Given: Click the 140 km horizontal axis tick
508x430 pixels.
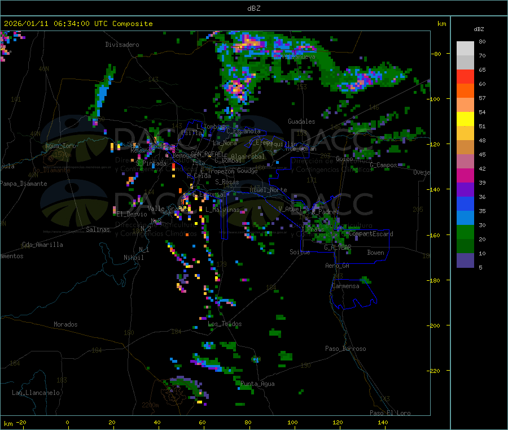Looking at the screenshot, I should coord(383,422).
